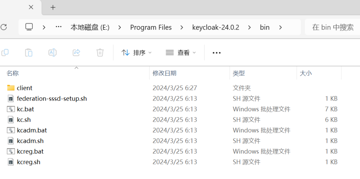Close the current tab with the X
The height and width of the screenshot is (179, 360).
(x=31, y=7)
